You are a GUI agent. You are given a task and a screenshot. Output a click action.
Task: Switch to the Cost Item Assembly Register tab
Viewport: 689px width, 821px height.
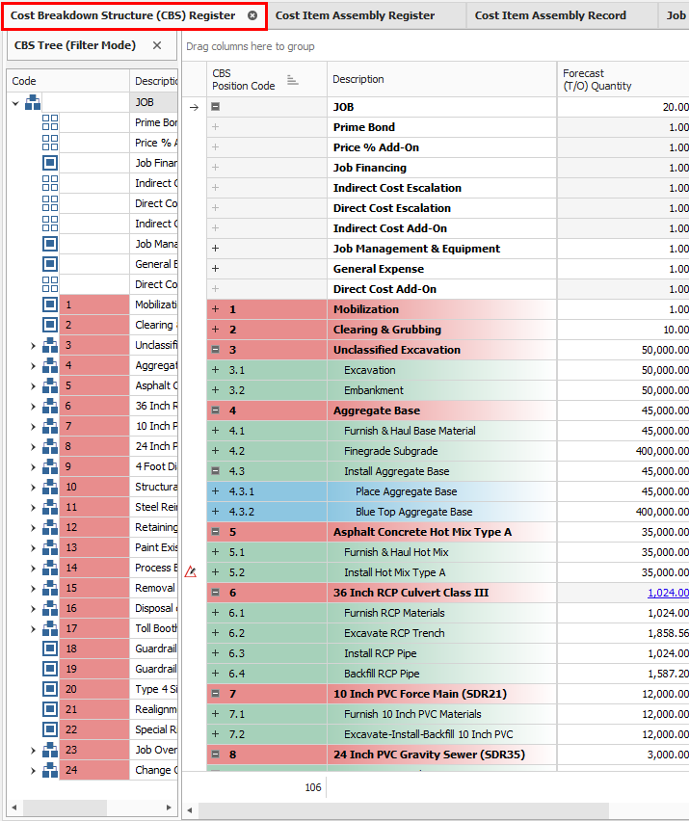pos(355,15)
